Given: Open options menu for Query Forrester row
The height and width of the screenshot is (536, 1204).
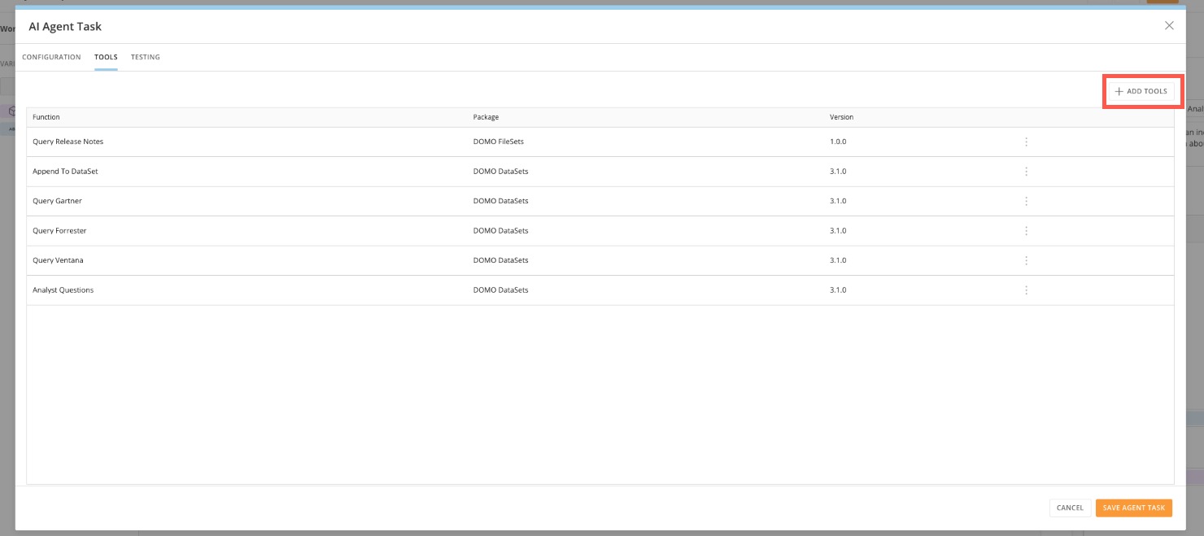Looking at the screenshot, I should pos(1026,231).
